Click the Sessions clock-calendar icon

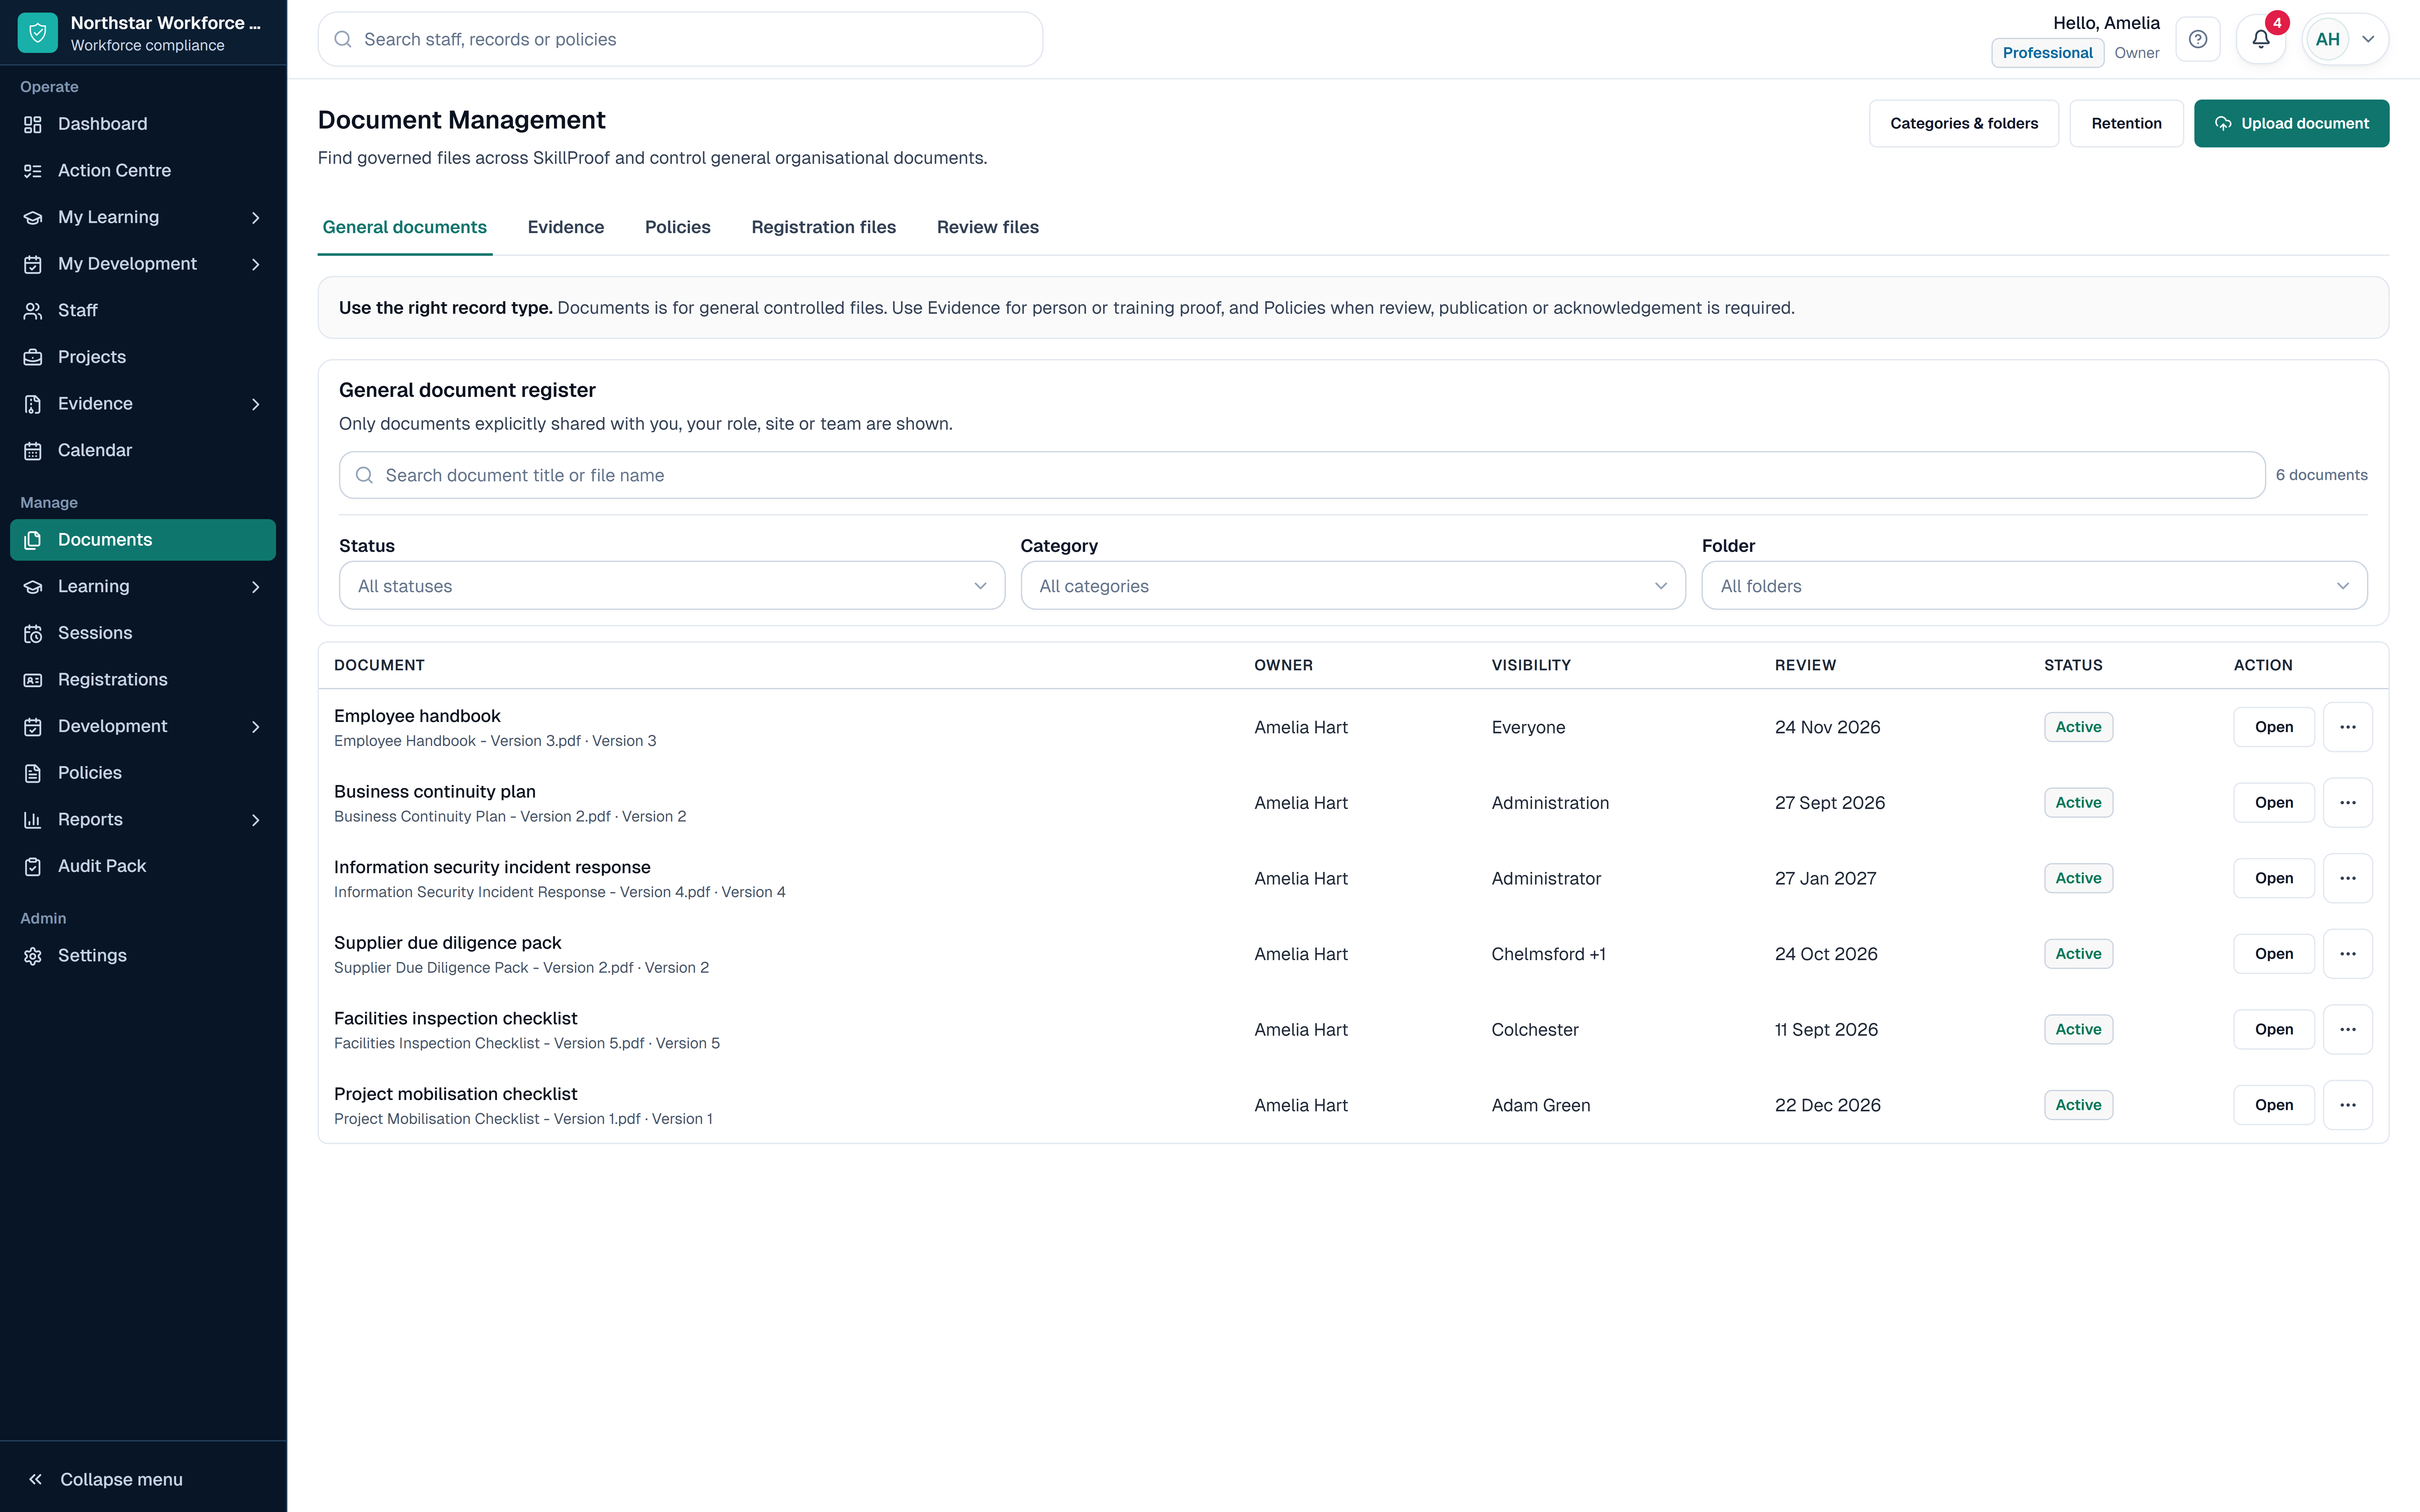[33, 633]
